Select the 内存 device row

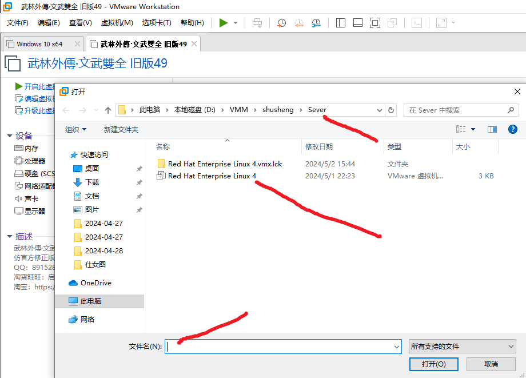pos(26,148)
